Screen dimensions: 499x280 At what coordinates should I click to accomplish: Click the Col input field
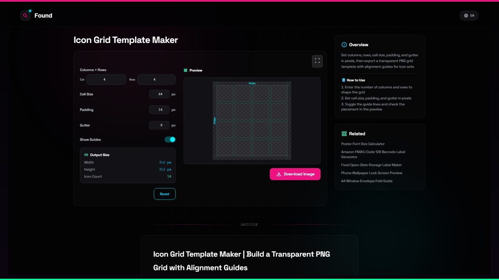pyautogui.click(x=106, y=79)
